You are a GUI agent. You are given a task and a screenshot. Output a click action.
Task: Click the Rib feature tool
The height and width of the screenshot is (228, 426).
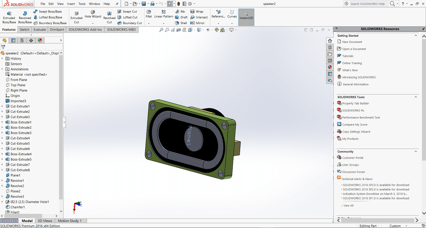(x=180, y=12)
